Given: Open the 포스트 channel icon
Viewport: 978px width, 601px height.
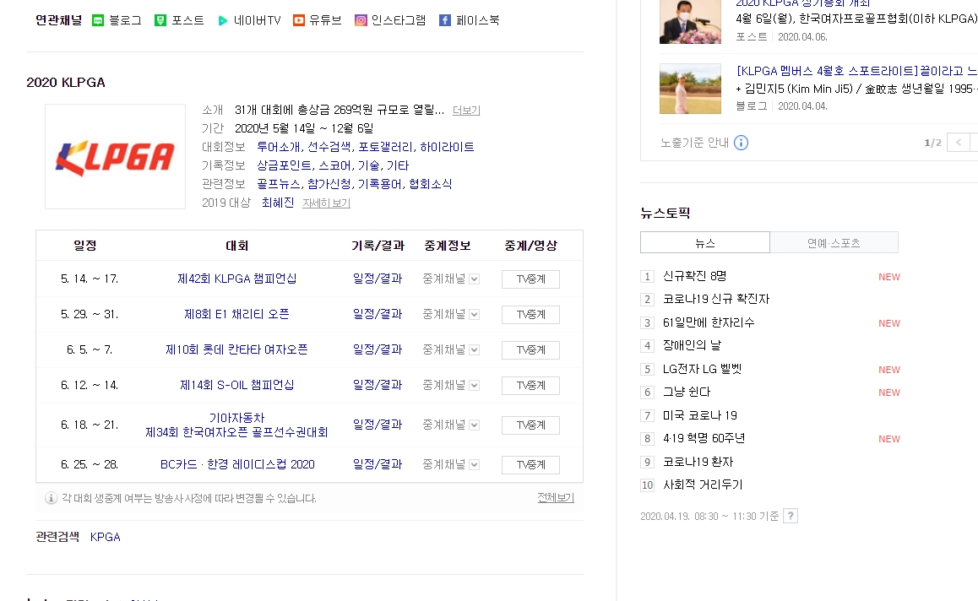Looking at the screenshot, I should (x=160, y=20).
